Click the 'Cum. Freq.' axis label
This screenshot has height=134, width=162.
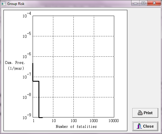(x=15, y=62)
